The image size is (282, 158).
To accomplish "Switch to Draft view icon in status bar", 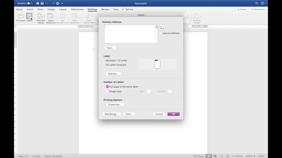I will [227, 156].
